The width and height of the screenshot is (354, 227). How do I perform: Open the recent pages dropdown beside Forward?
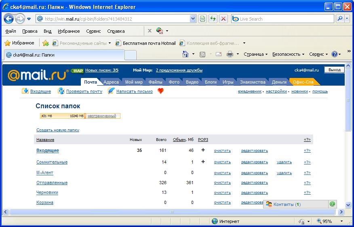coord(29,19)
